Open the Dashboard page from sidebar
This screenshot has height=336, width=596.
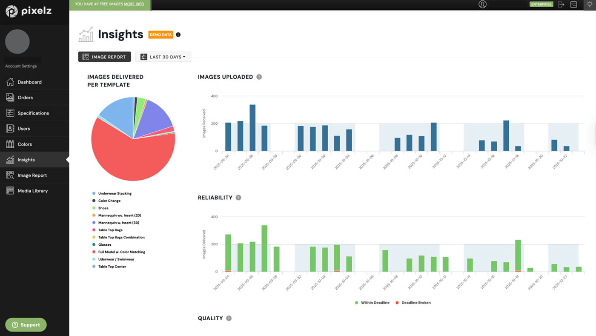coord(29,82)
